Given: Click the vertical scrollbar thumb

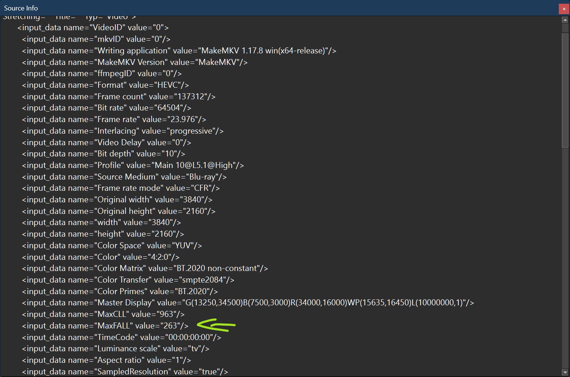Looking at the screenshot, I should coord(565,90).
